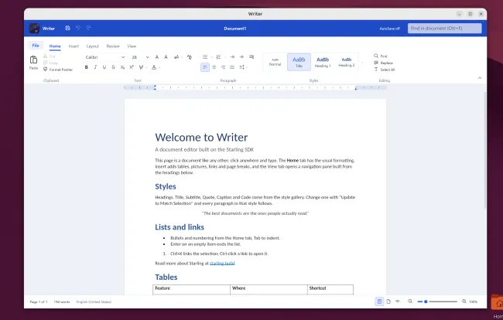Click the Writer app logo icon
Screen dimensions: 503x320
pyautogui.click(x=34, y=28)
